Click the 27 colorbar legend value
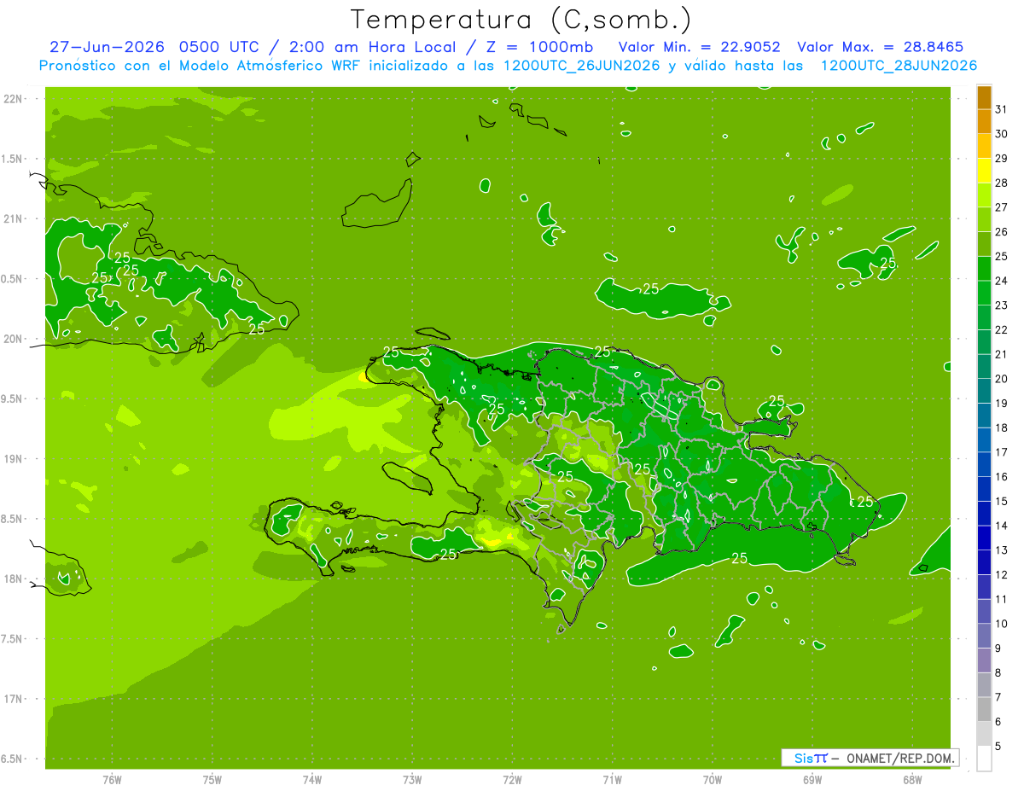Viewport: 1024px width, 791px height. (1001, 207)
